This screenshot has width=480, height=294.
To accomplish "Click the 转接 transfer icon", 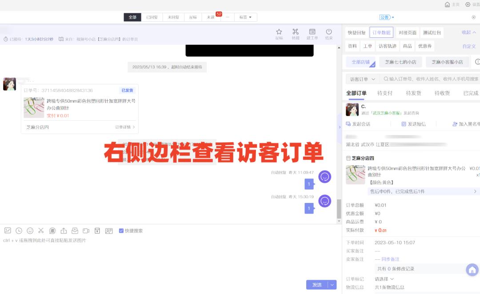I will pyautogui.click(x=295, y=32).
